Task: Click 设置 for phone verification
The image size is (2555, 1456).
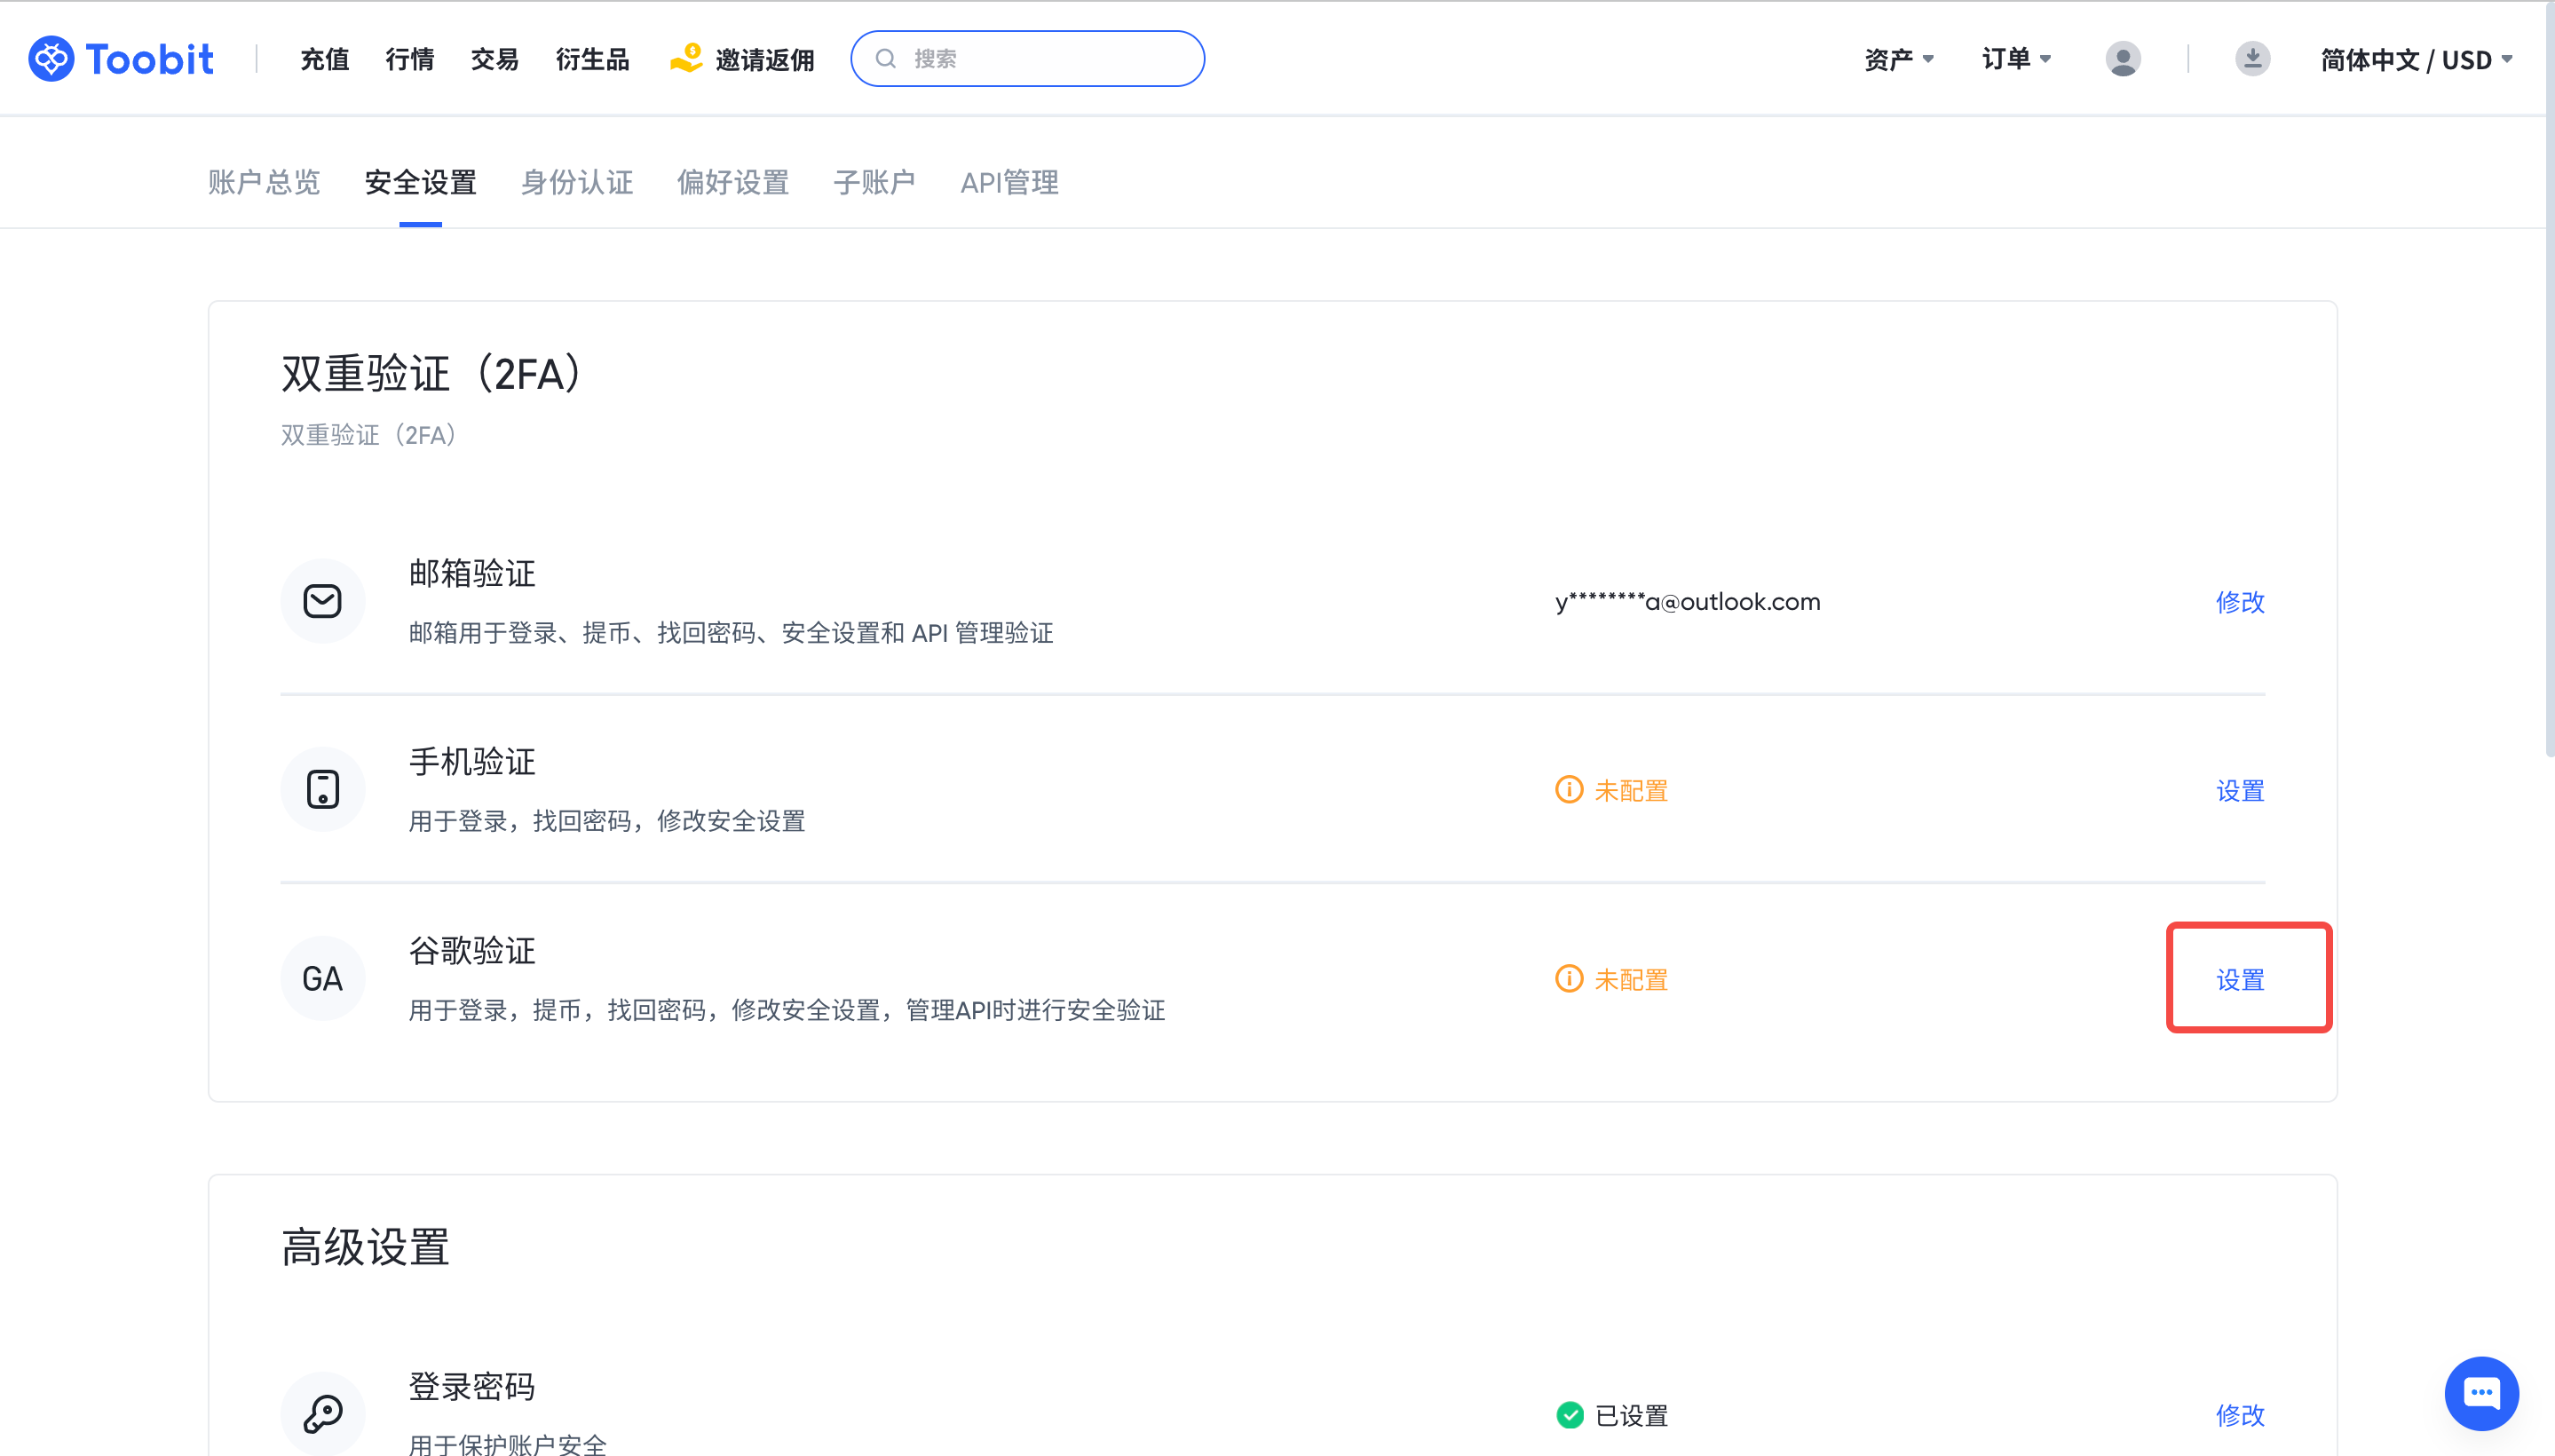Action: [2239, 790]
